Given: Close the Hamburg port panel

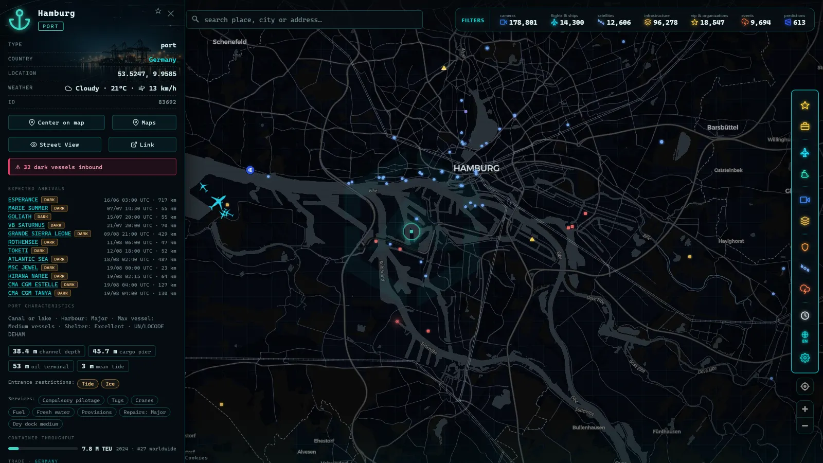Looking at the screenshot, I should point(171,13).
